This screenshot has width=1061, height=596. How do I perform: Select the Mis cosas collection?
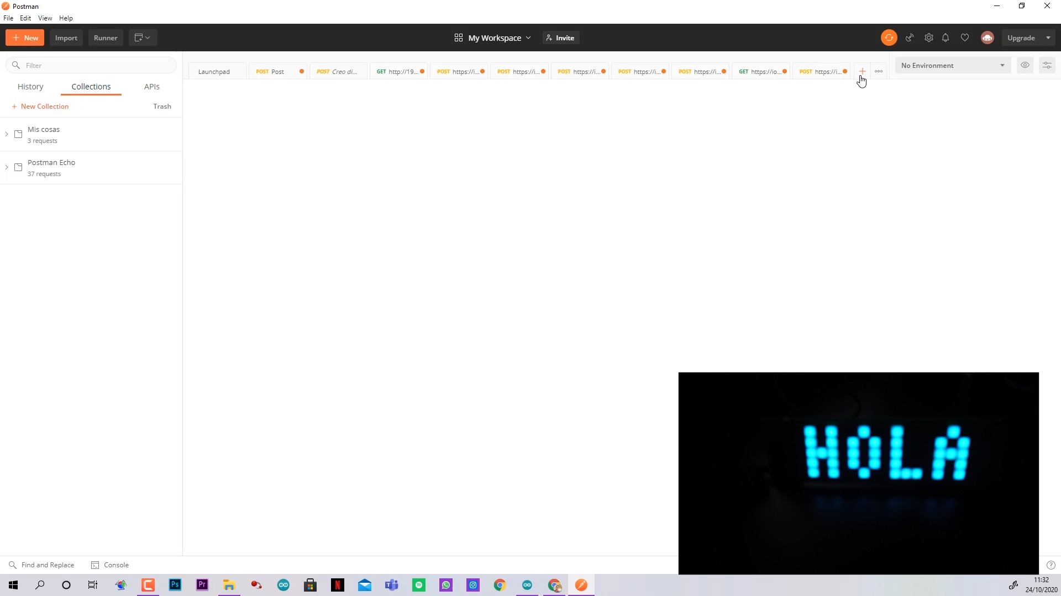(x=91, y=134)
